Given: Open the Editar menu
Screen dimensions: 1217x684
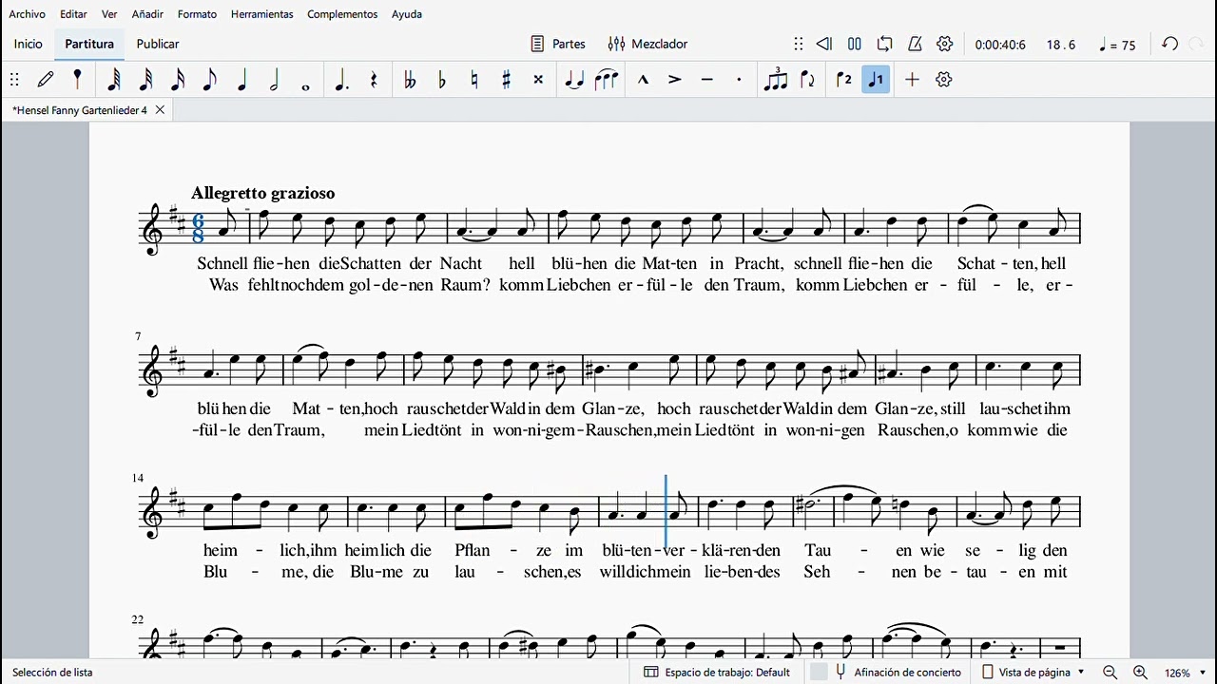Looking at the screenshot, I should (73, 14).
